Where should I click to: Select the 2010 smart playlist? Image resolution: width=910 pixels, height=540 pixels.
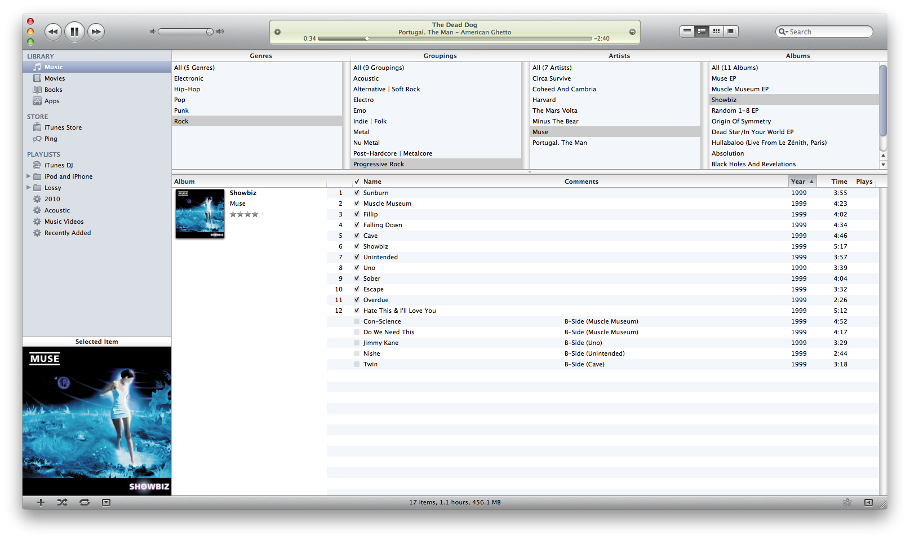[x=97, y=199]
